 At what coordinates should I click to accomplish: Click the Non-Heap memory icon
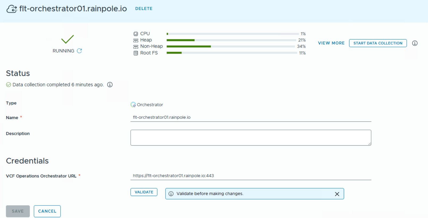(136, 47)
